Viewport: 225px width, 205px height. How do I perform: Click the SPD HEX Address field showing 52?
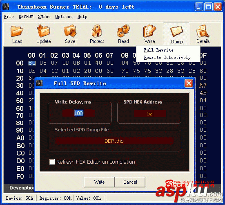point(150,114)
